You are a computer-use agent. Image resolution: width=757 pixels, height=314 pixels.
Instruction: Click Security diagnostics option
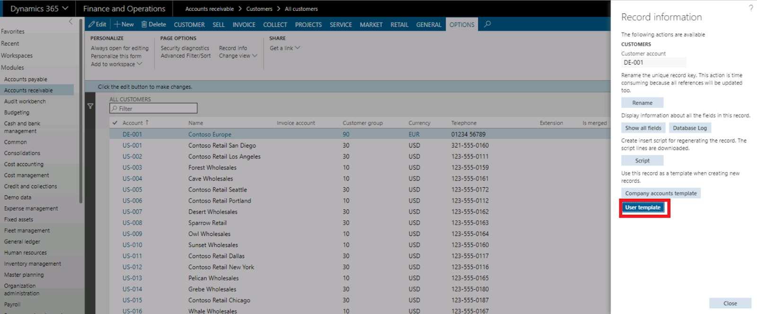[x=185, y=48]
